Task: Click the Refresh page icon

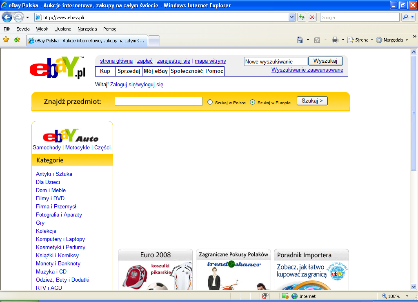Action: (x=302, y=17)
